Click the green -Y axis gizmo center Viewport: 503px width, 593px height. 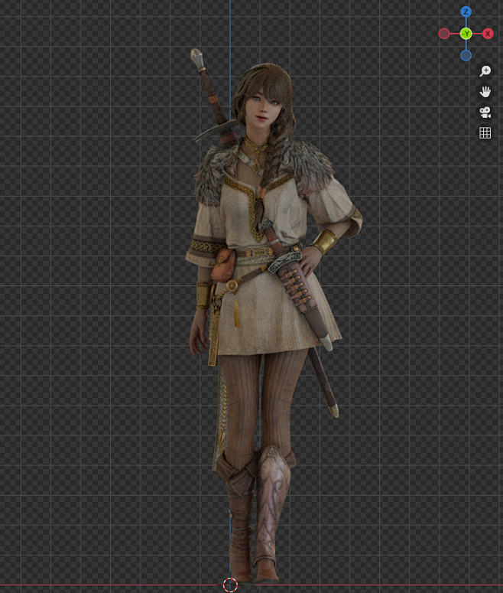[x=466, y=34]
